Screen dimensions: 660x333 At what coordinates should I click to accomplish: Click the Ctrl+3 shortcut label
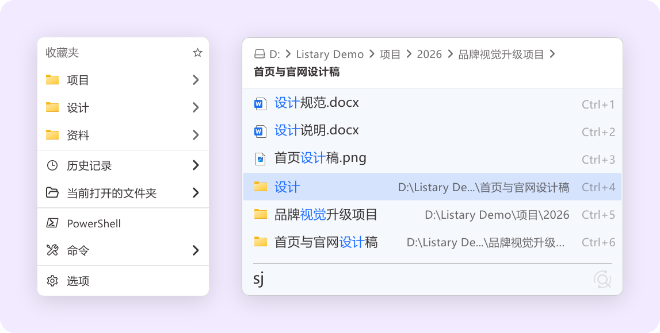[598, 160]
